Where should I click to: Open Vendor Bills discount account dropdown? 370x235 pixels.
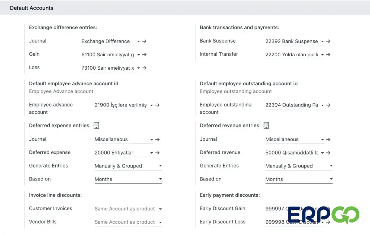click(x=128, y=222)
